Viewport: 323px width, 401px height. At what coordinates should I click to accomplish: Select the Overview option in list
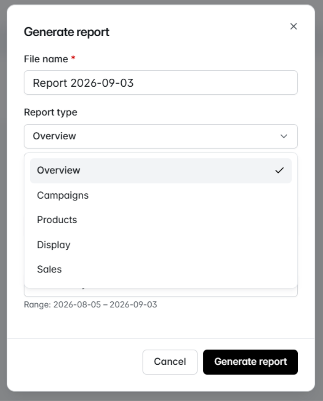(x=161, y=171)
